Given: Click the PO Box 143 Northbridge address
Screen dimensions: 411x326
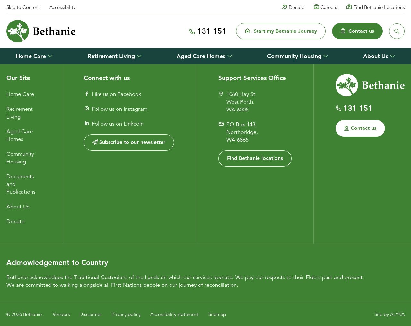Looking at the screenshot, I should click(242, 132).
